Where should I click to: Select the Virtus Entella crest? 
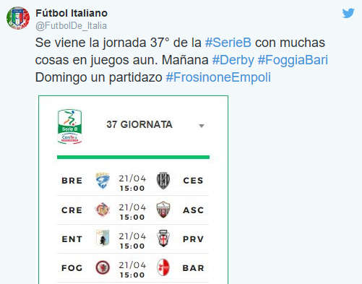[103, 238]
